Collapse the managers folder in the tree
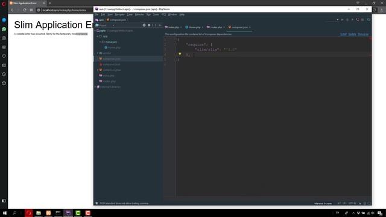 [x=100, y=42]
